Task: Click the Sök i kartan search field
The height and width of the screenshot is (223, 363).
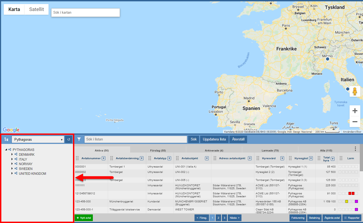Action: [85, 12]
